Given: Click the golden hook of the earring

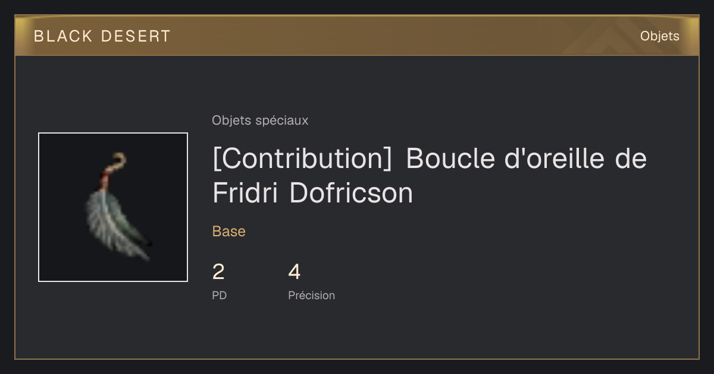Looking at the screenshot, I should click(117, 160).
